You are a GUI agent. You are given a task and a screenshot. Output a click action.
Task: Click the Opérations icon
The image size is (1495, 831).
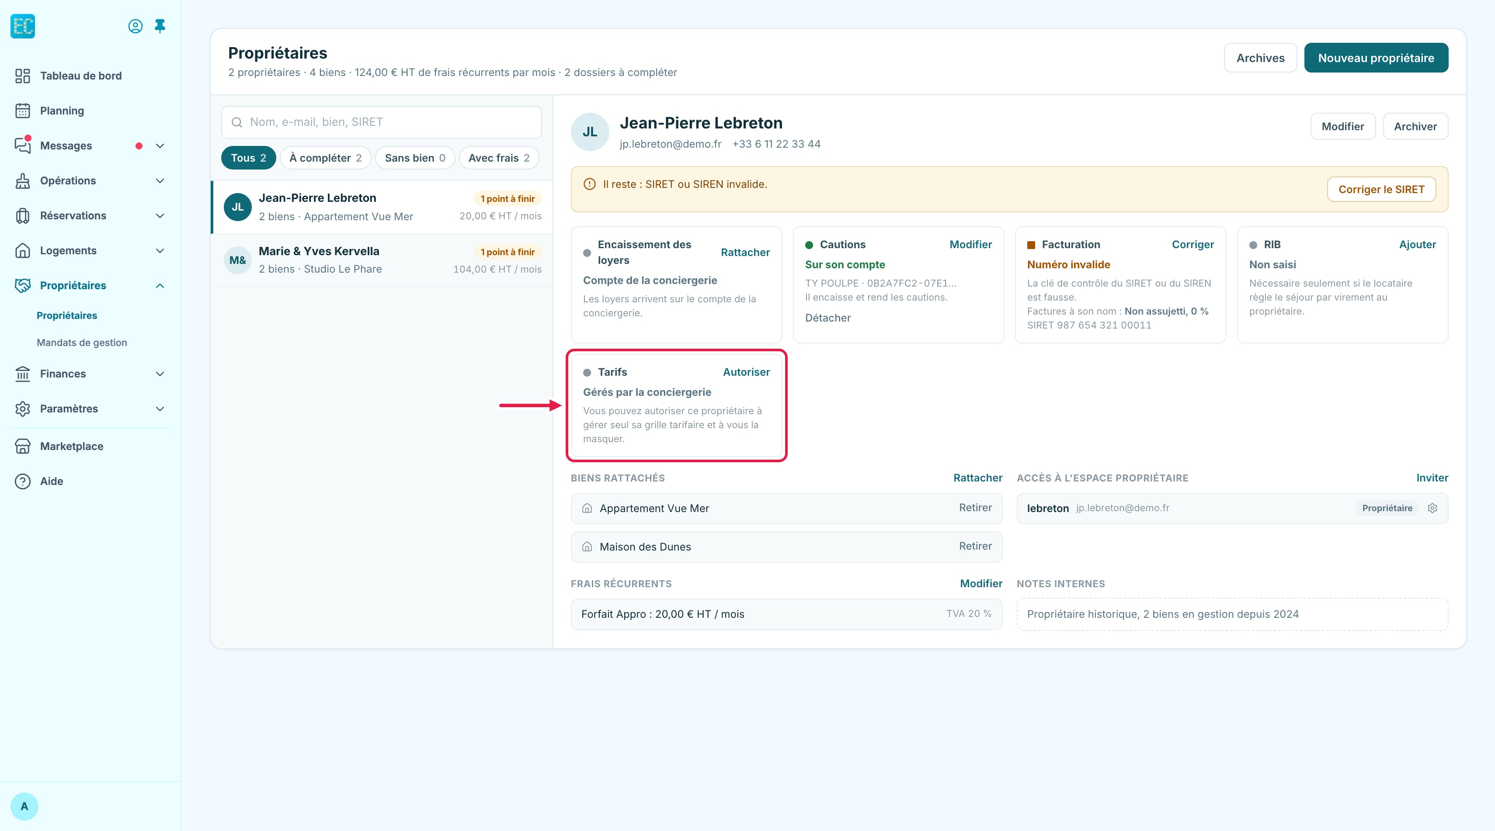click(x=23, y=181)
